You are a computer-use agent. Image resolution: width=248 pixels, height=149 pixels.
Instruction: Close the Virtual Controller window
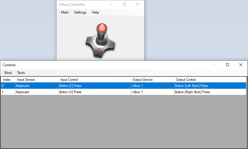(x=138, y=4)
